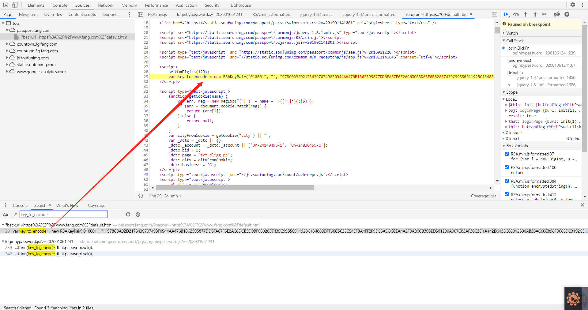Step over next function call
This screenshot has width=588, height=310.
pyautogui.click(x=516, y=14)
